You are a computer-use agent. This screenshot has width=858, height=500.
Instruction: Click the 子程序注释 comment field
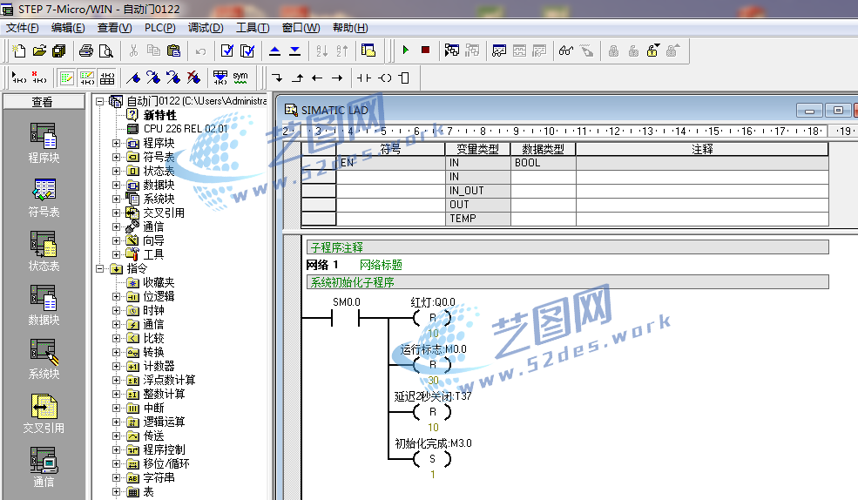pyautogui.click(x=567, y=247)
